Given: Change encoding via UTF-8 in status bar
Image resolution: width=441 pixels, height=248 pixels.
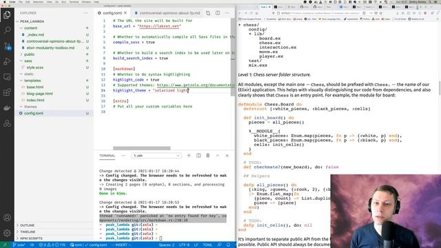Looking at the screenshot, I should pyautogui.click(x=184, y=245).
